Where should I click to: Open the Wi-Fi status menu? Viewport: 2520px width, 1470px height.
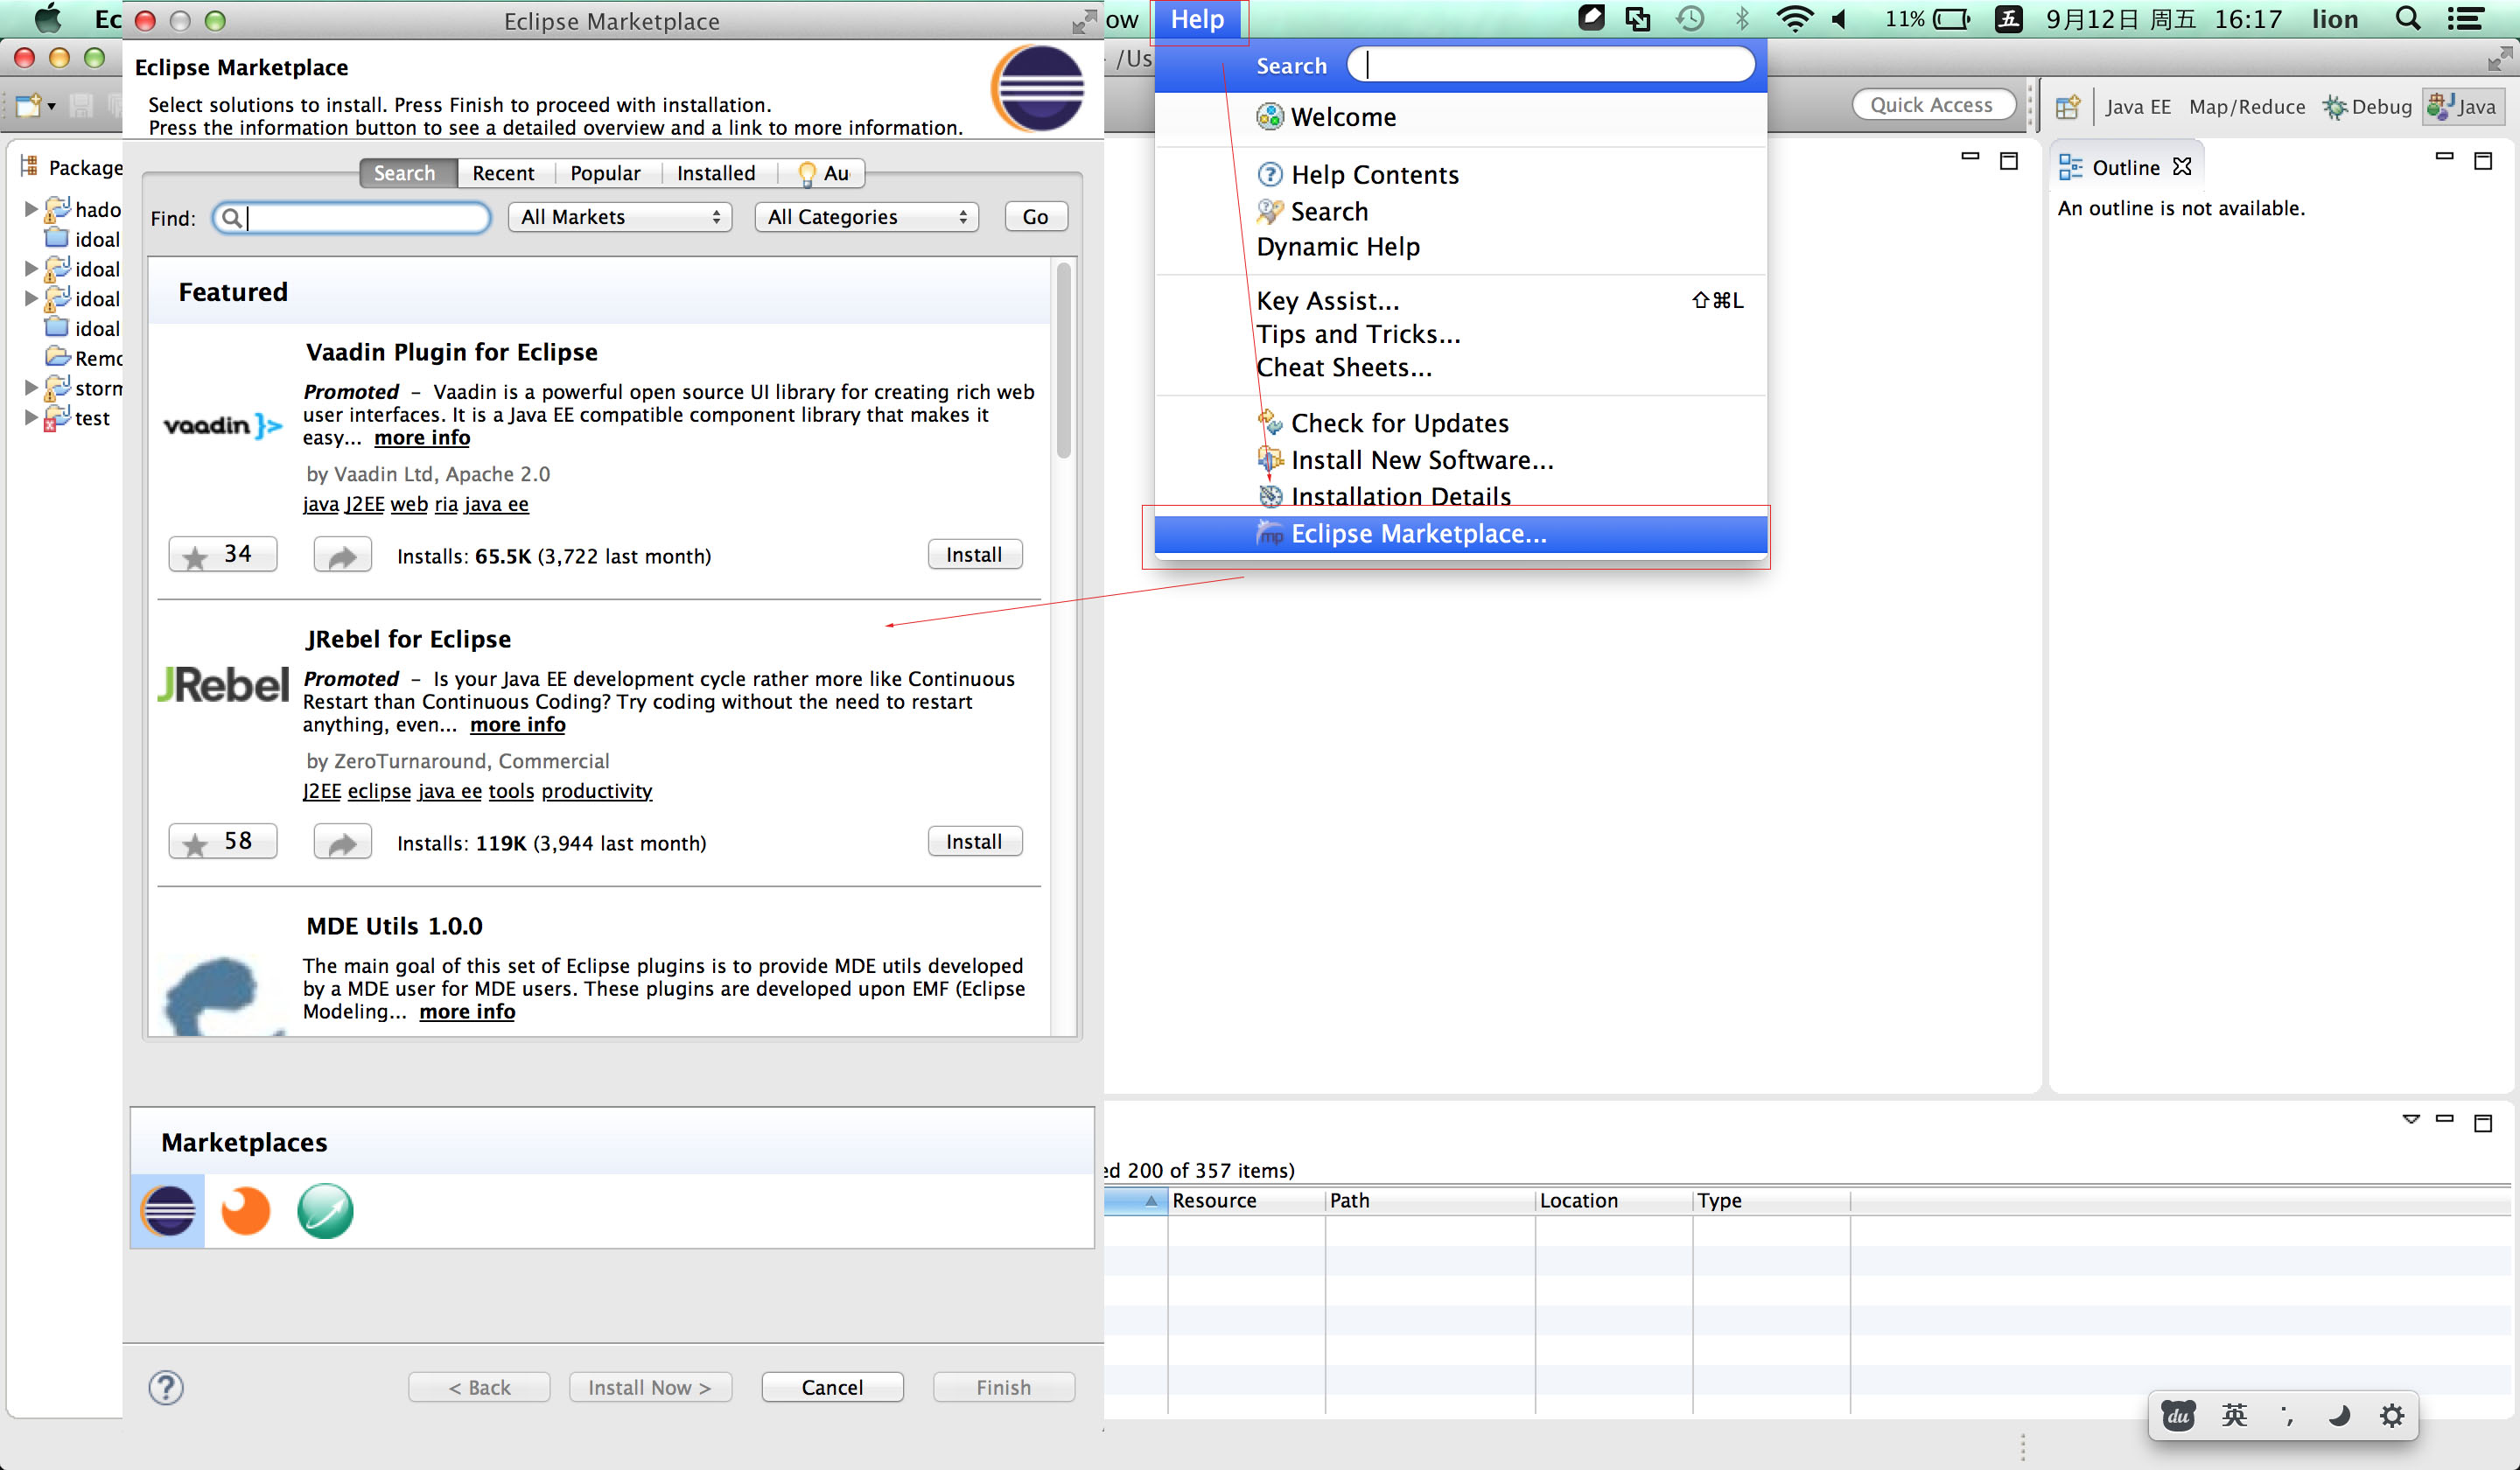[1794, 19]
